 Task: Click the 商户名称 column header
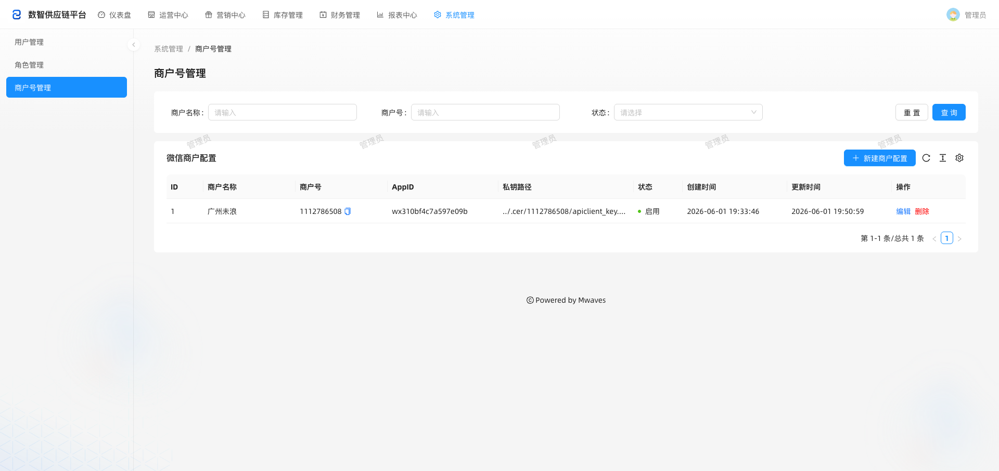pos(249,187)
